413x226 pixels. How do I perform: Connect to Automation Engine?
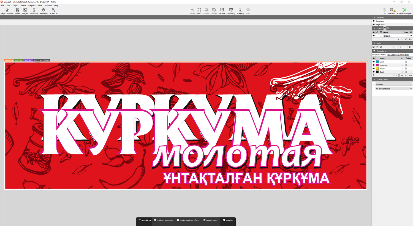point(404,11)
